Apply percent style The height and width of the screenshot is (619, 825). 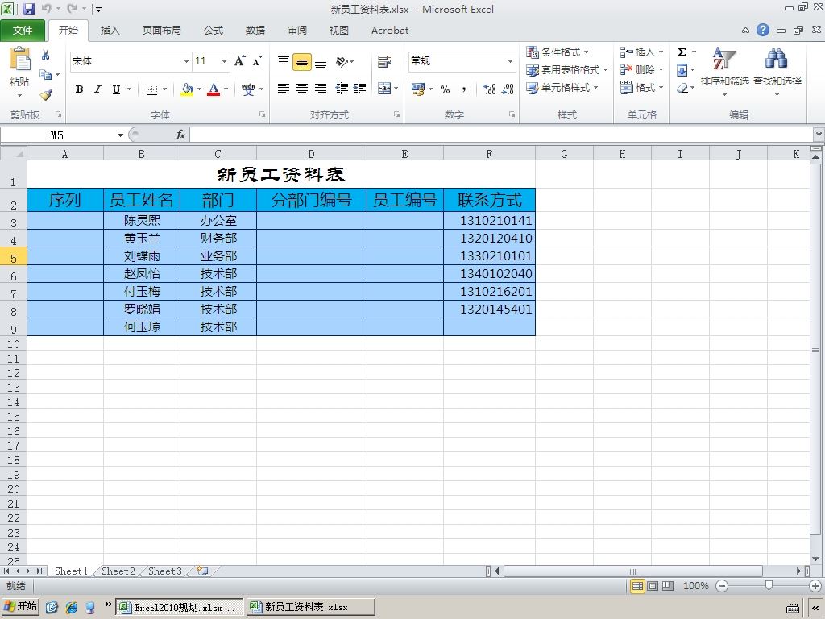(445, 89)
